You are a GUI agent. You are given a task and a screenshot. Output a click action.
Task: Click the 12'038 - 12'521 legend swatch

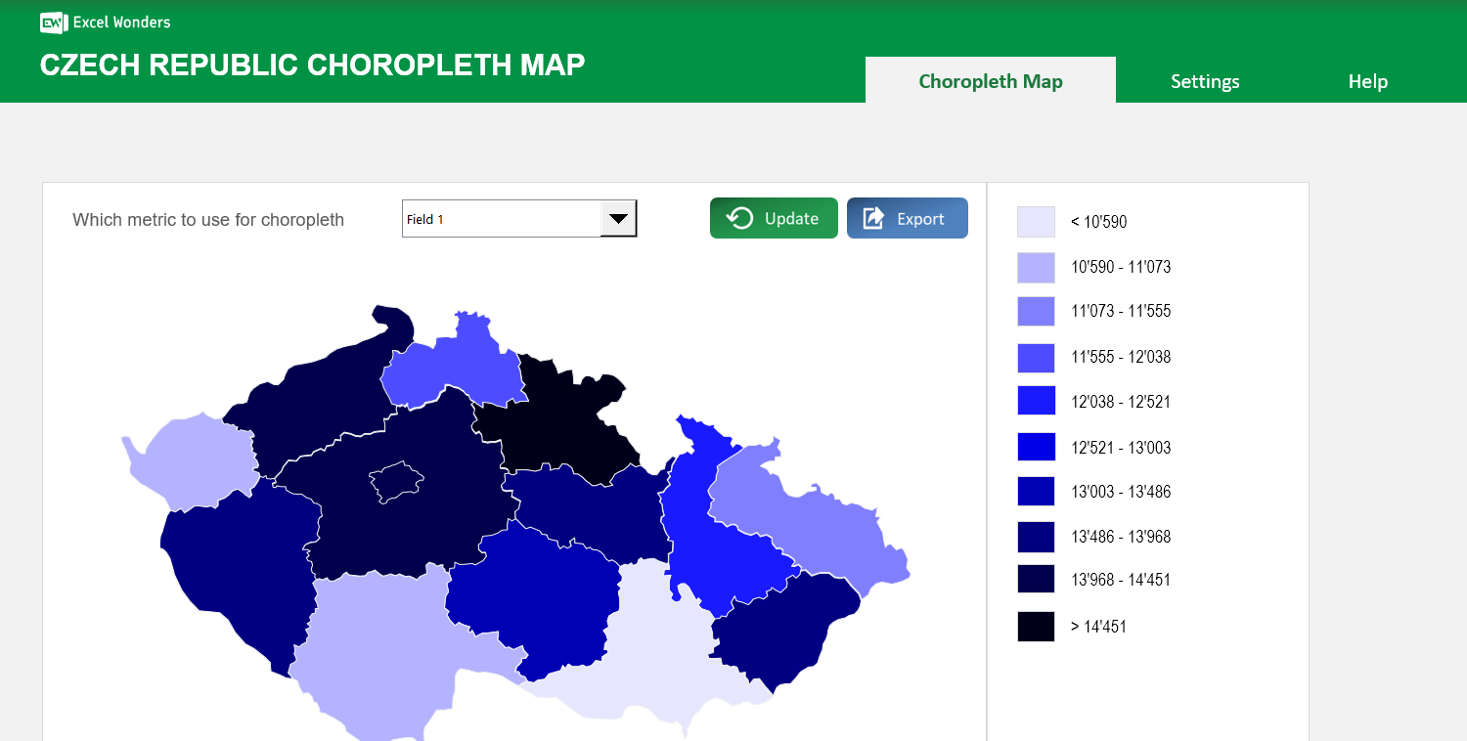[x=1036, y=401]
